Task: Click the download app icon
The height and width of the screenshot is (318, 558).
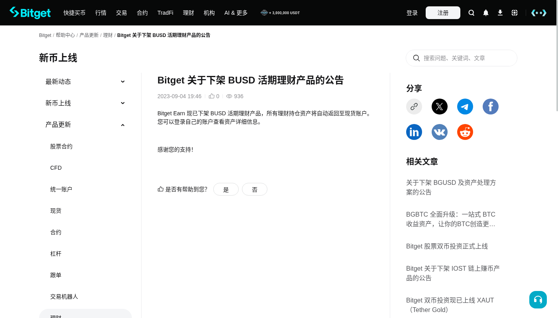Action: 500,13
